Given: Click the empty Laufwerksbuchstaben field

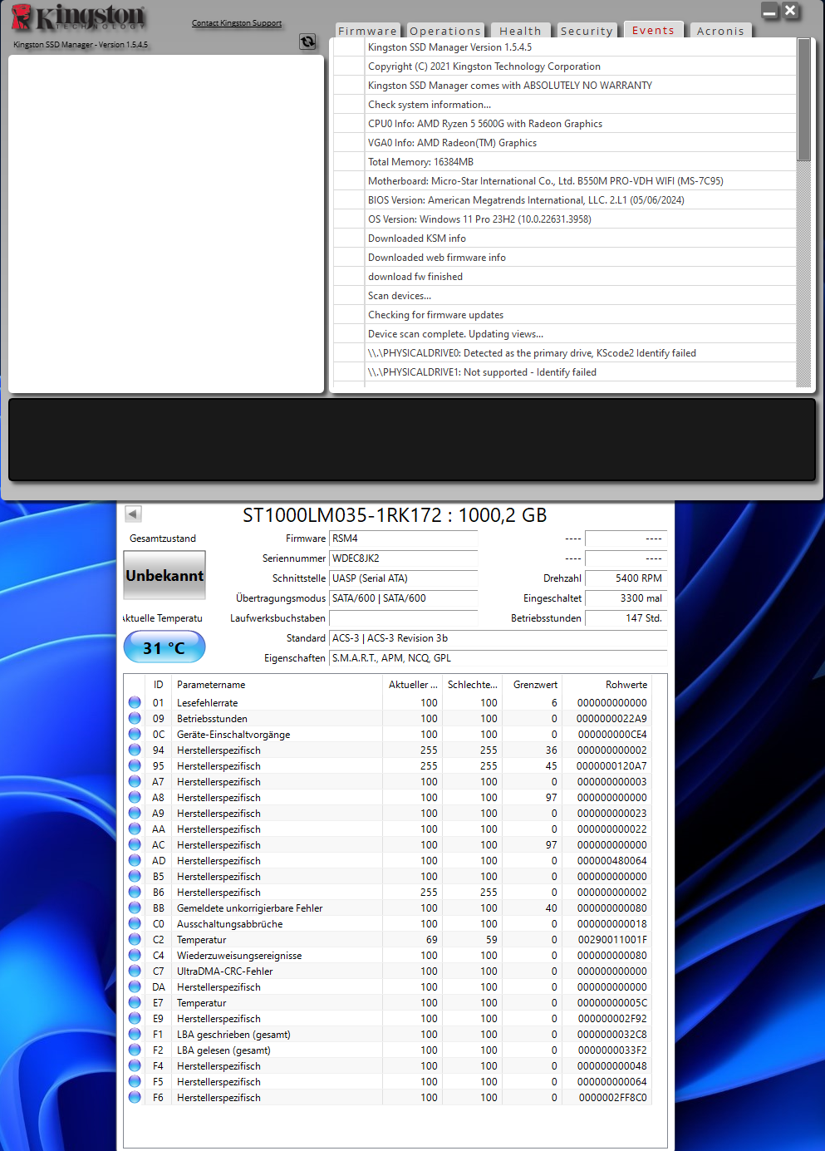Looking at the screenshot, I should click(x=404, y=618).
